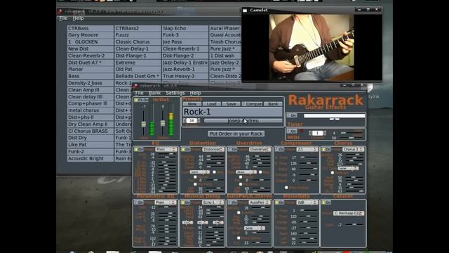Open the AutoPan LFO type dropdown
Image resolution: width=449 pixels, height=253 pixels.
254,228
